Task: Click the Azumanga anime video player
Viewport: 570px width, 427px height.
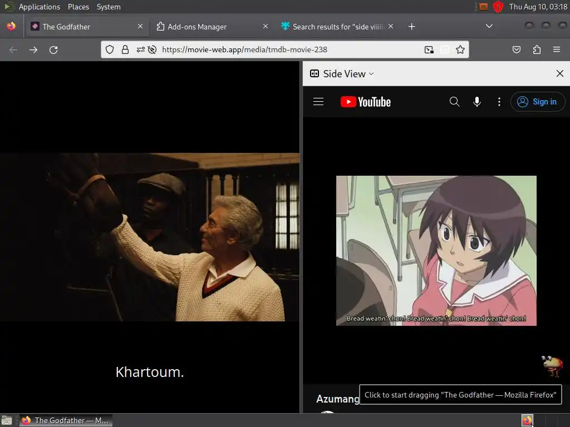Action: click(436, 251)
